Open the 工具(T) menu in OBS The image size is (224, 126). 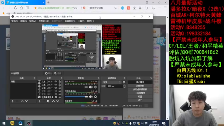tap(81, 21)
